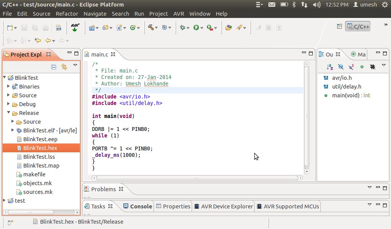Click the Print toolbar icon

click(46, 27)
